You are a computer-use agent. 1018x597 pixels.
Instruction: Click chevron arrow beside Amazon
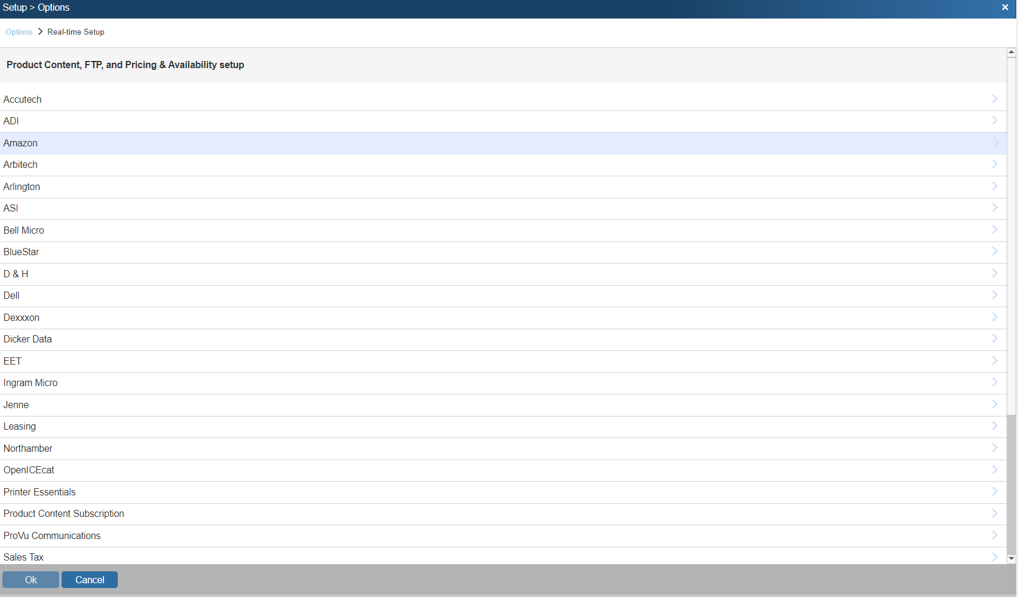[995, 143]
